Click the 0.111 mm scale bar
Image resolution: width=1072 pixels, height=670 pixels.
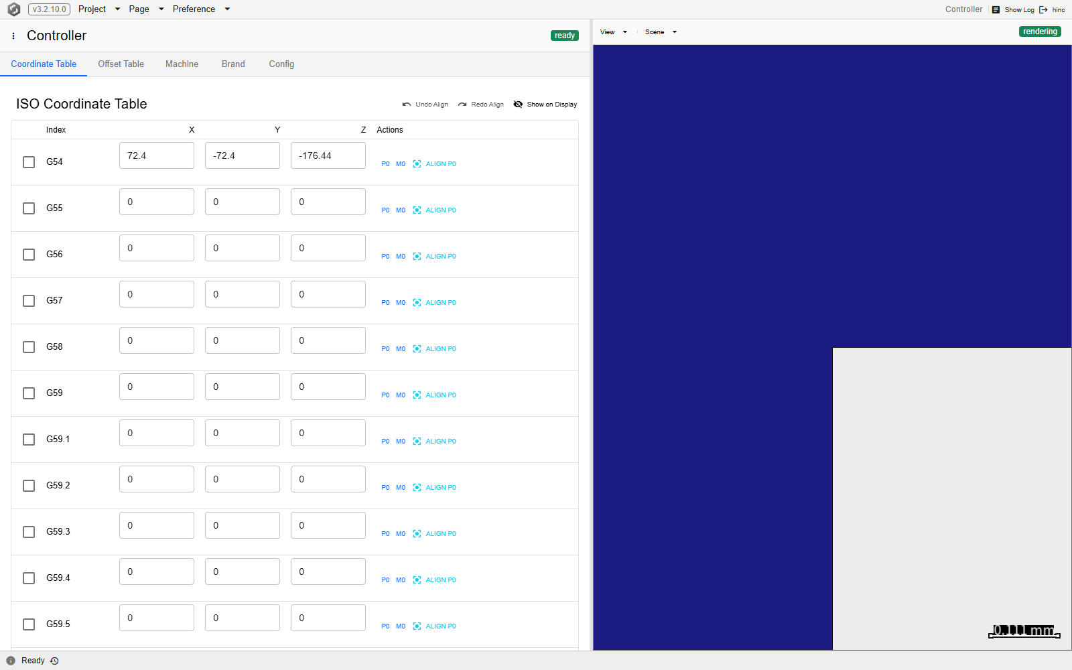click(x=1024, y=631)
